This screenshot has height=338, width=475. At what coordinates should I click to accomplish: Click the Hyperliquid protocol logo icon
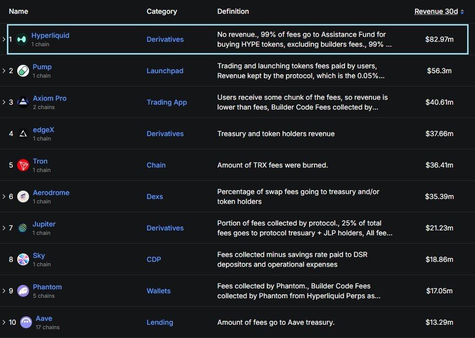[22, 39]
